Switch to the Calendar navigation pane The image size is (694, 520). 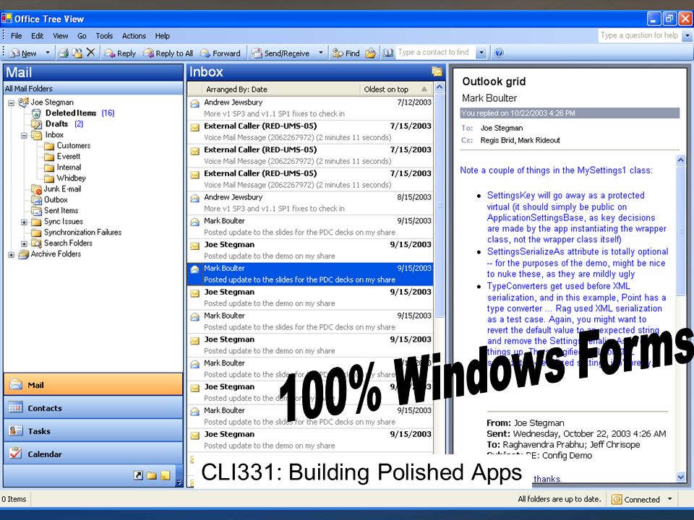click(x=93, y=454)
